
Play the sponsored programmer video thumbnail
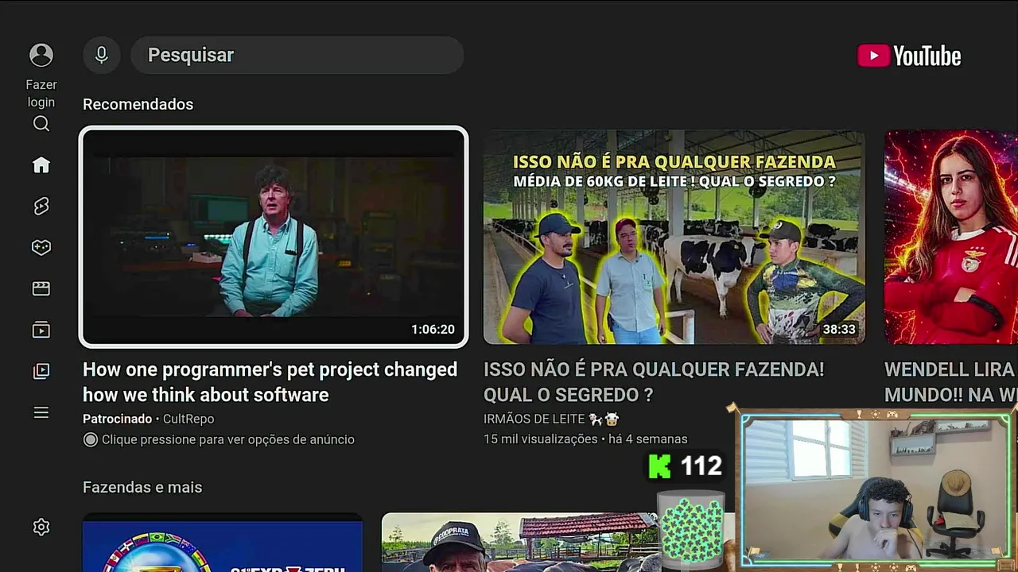[274, 237]
